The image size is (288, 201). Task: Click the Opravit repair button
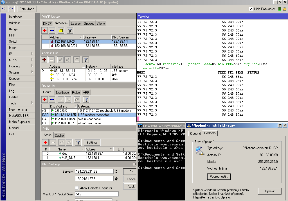pyautogui.click(x=270, y=191)
